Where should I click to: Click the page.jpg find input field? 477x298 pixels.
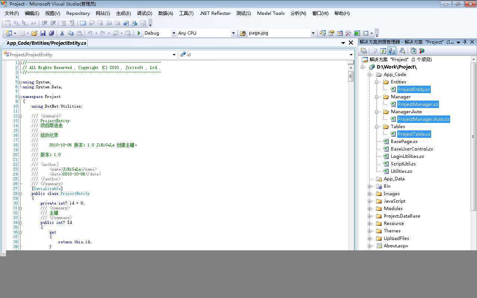pyautogui.click(x=279, y=33)
